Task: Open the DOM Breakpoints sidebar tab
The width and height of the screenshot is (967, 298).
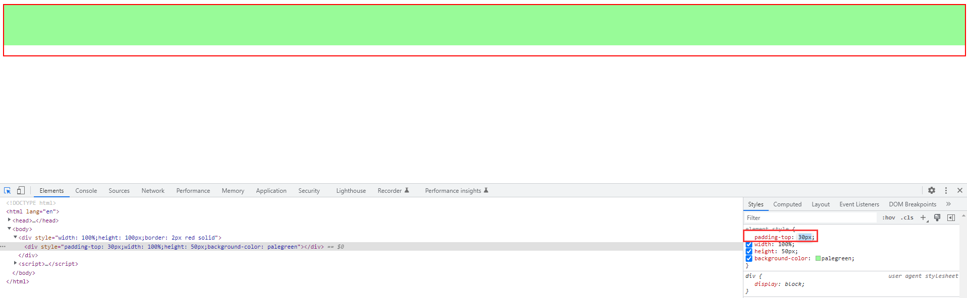Action: (x=912, y=204)
